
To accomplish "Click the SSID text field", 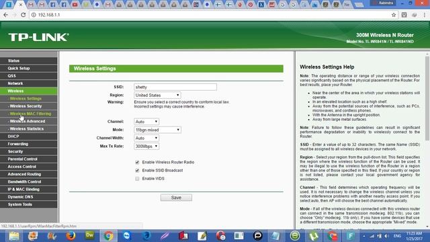I will click(175, 87).
